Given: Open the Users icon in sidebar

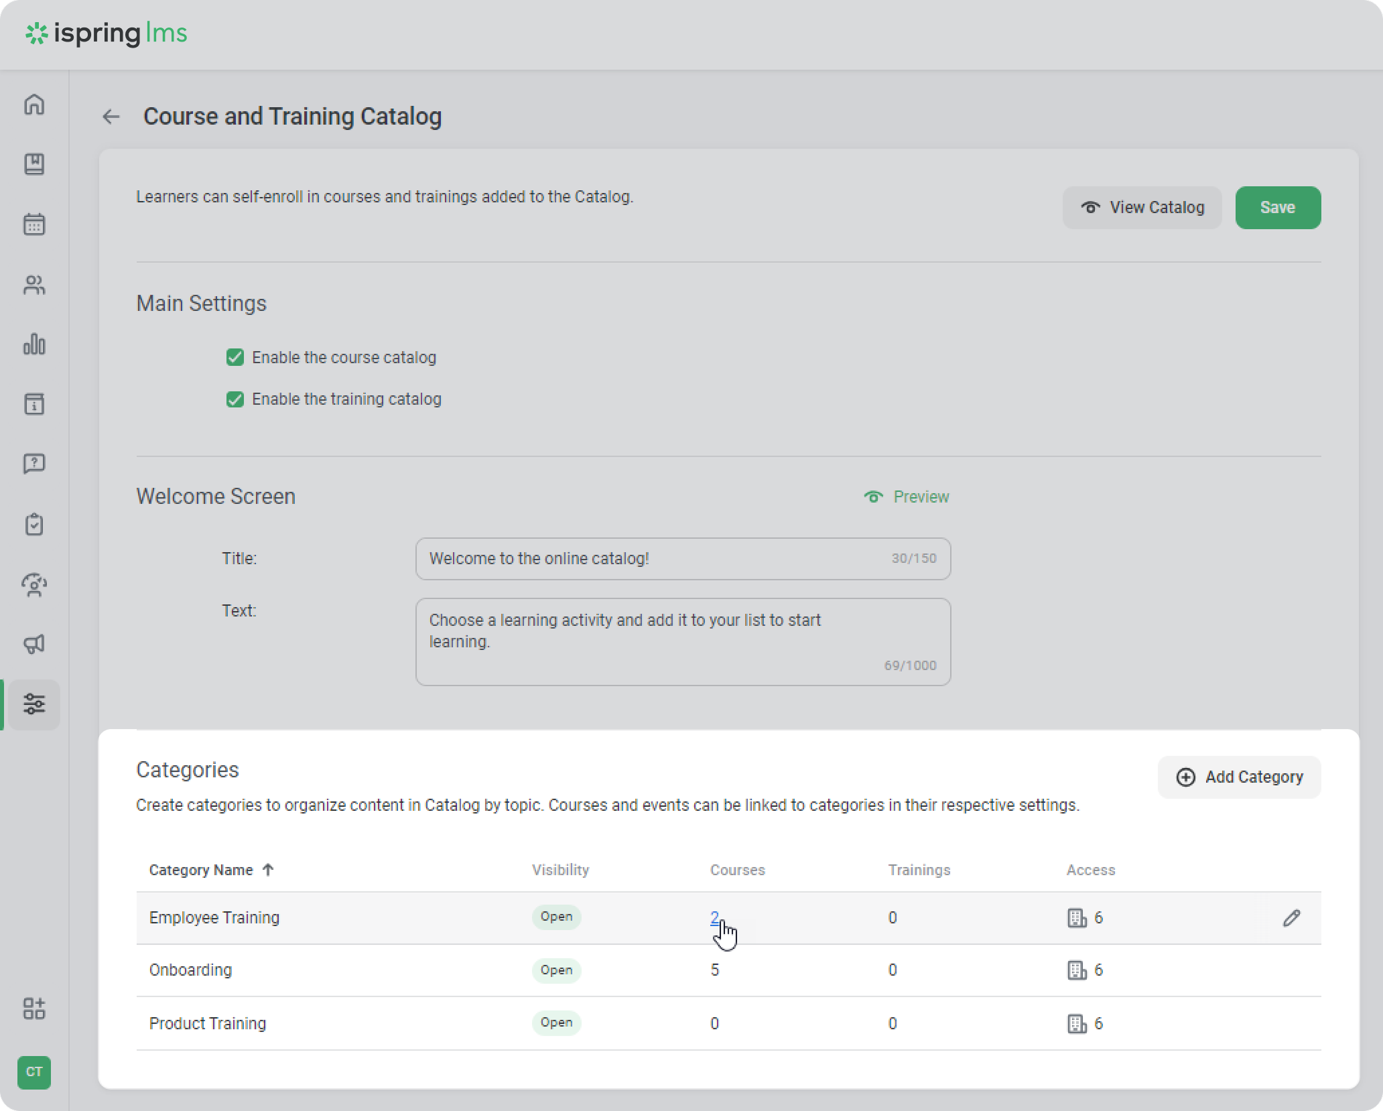Looking at the screenshot, I should click(x=34, y=285).
